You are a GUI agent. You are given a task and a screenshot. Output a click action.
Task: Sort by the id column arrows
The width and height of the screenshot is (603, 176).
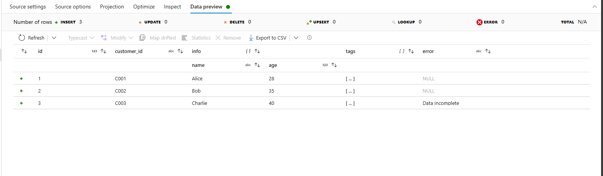(103, 51)
